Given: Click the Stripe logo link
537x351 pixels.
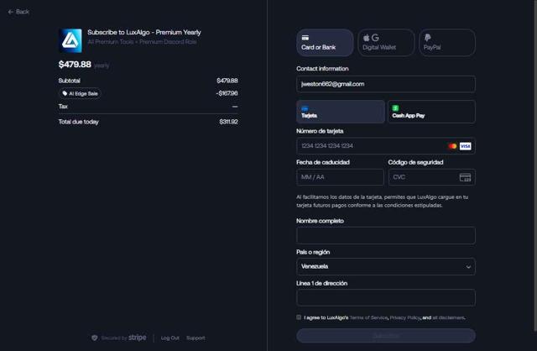Looking at the screenshot, I should [138, 338].
